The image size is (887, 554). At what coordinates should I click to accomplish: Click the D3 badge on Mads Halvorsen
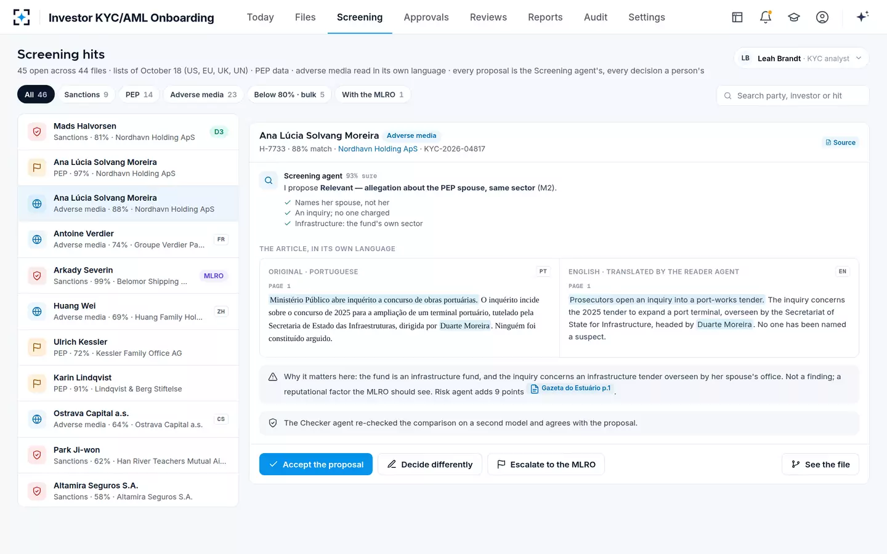coord(219,132)
